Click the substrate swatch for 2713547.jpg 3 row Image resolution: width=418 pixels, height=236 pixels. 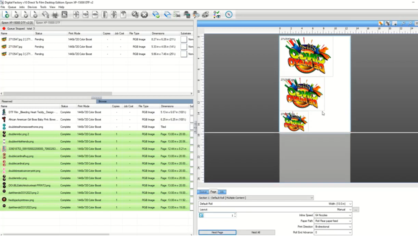pos(184,54)
